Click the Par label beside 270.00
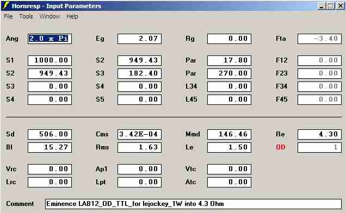Viewport: 346px width, 213px height. click(x=191, y=73)
